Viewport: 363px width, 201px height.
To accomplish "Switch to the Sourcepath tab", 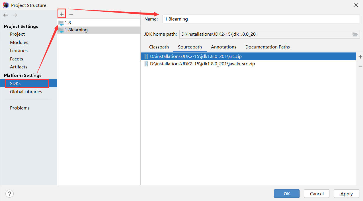I will pos(190,47).
